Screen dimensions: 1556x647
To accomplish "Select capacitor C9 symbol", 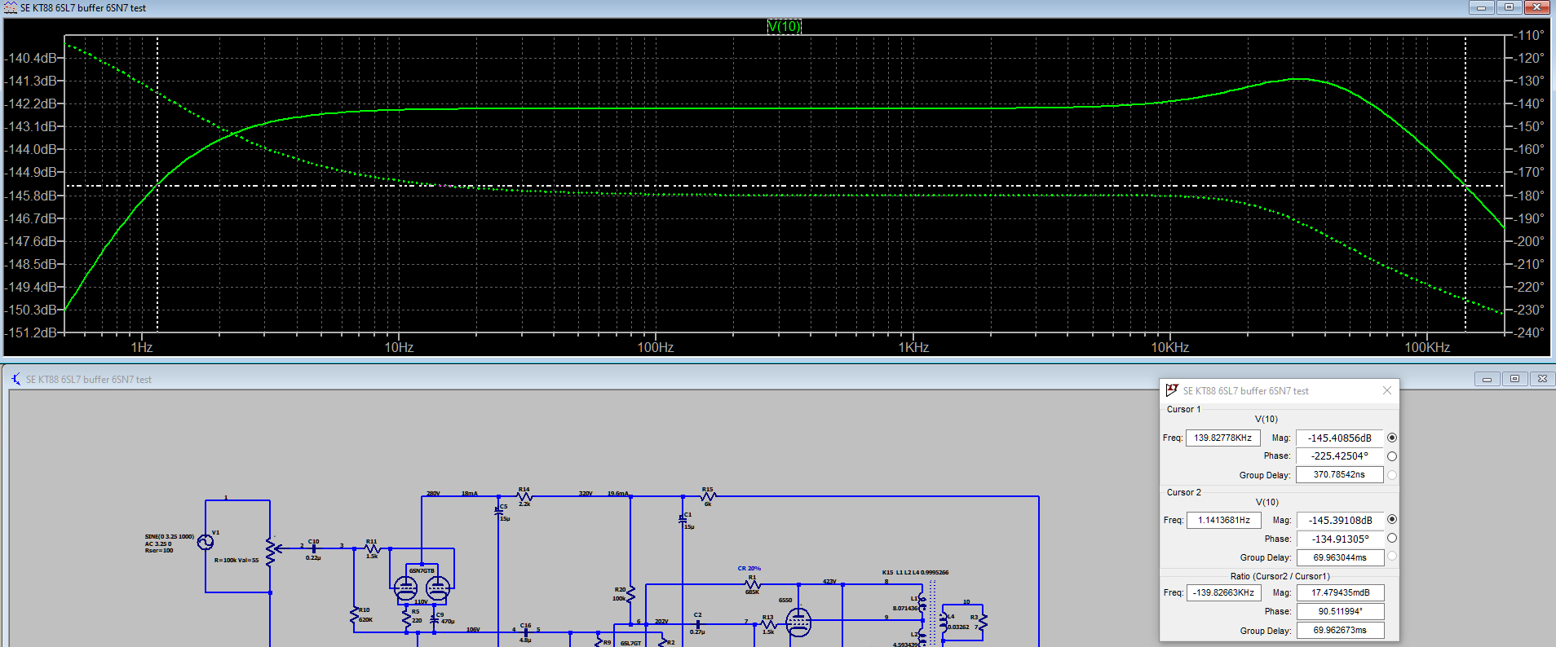I will coord(434,619).
